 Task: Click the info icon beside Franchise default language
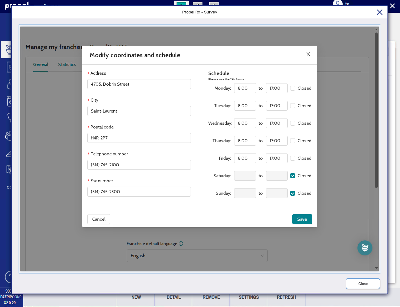pyautogui.click(x=181, y=244)
